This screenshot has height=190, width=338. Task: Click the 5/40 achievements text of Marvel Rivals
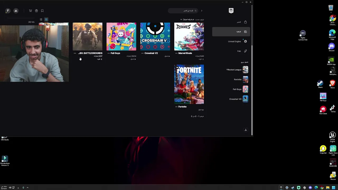(x=199, y=56)
